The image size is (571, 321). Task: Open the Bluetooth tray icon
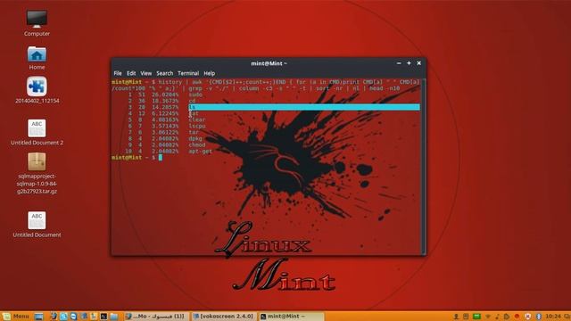(539, 317)
